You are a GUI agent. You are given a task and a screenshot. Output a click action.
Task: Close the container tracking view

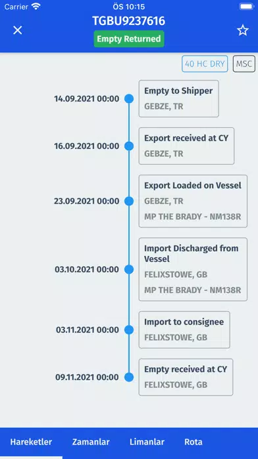tap(18, 30)
